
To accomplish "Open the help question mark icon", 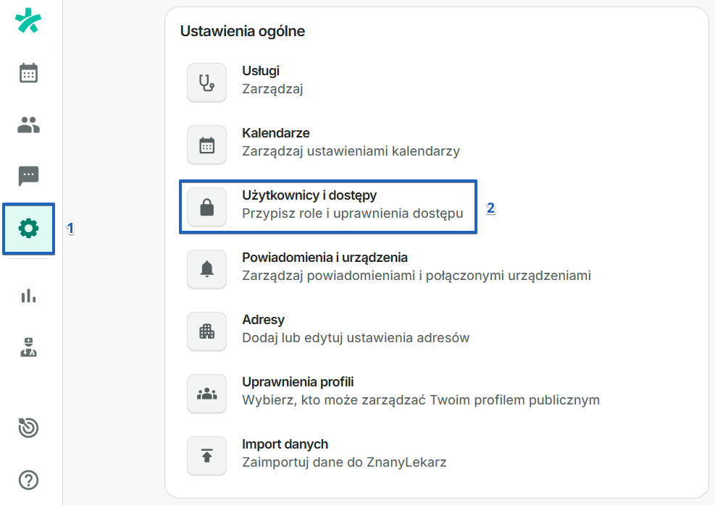I will (28, 480).
